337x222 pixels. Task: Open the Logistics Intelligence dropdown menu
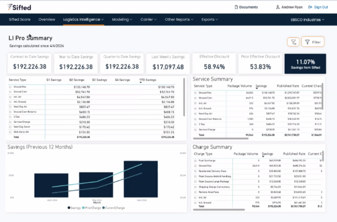83,19
